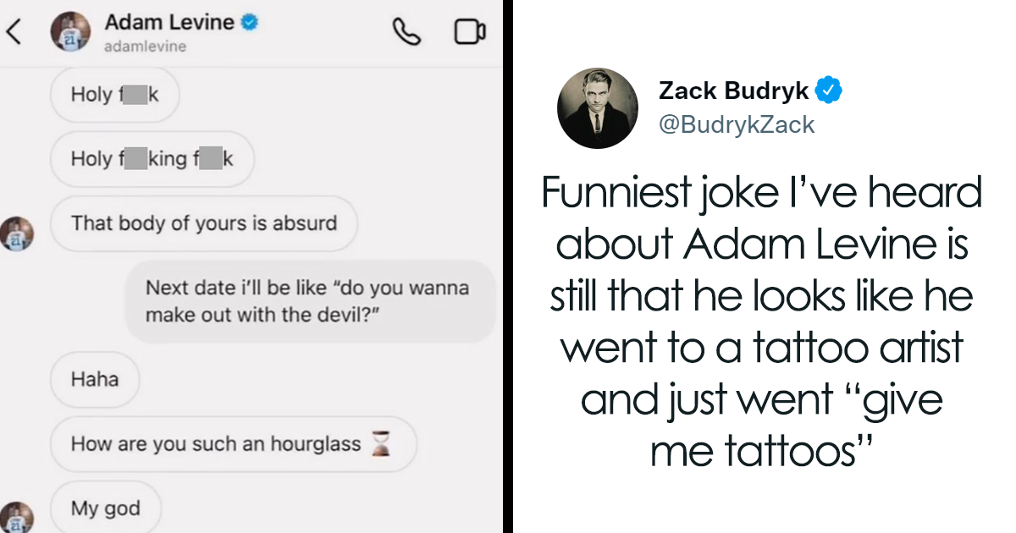
Task: Select the "Haha" message bubble
Action: pyautogui.click(x=95, y=380)
